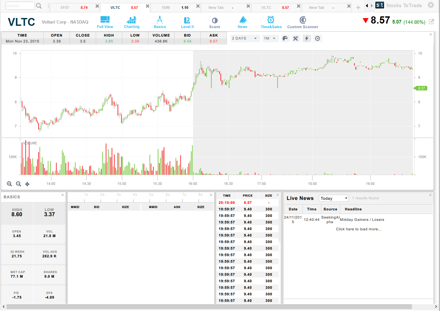
Task: Click the VOL 21.8 M value
Action: 49,236
